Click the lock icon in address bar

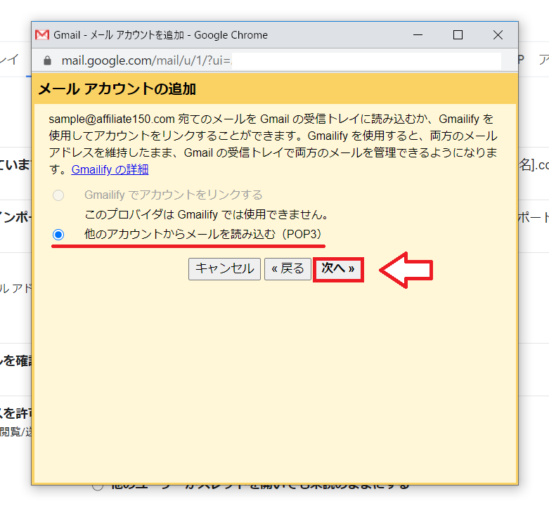pos(47,61)
